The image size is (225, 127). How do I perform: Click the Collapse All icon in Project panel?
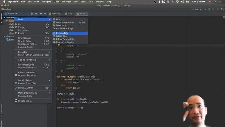[x=36, y=14]
